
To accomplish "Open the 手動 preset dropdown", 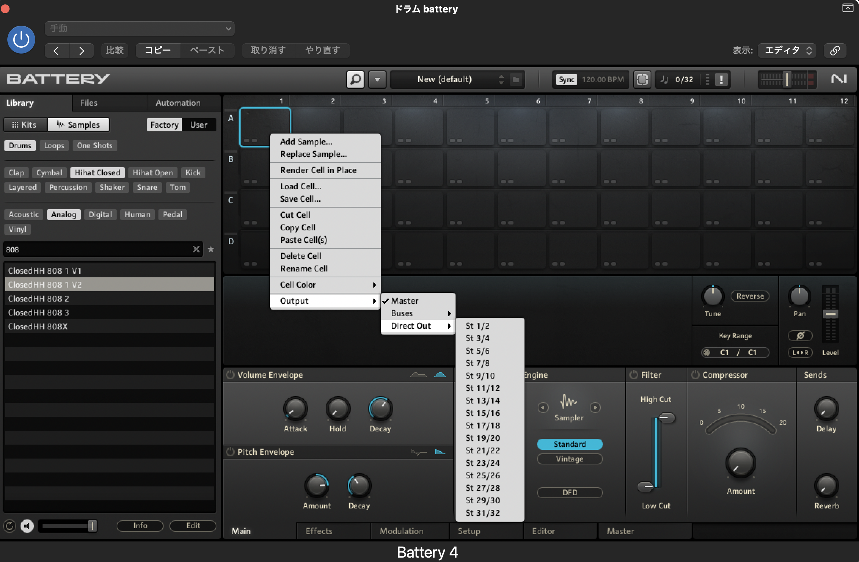I will point(140,28).
